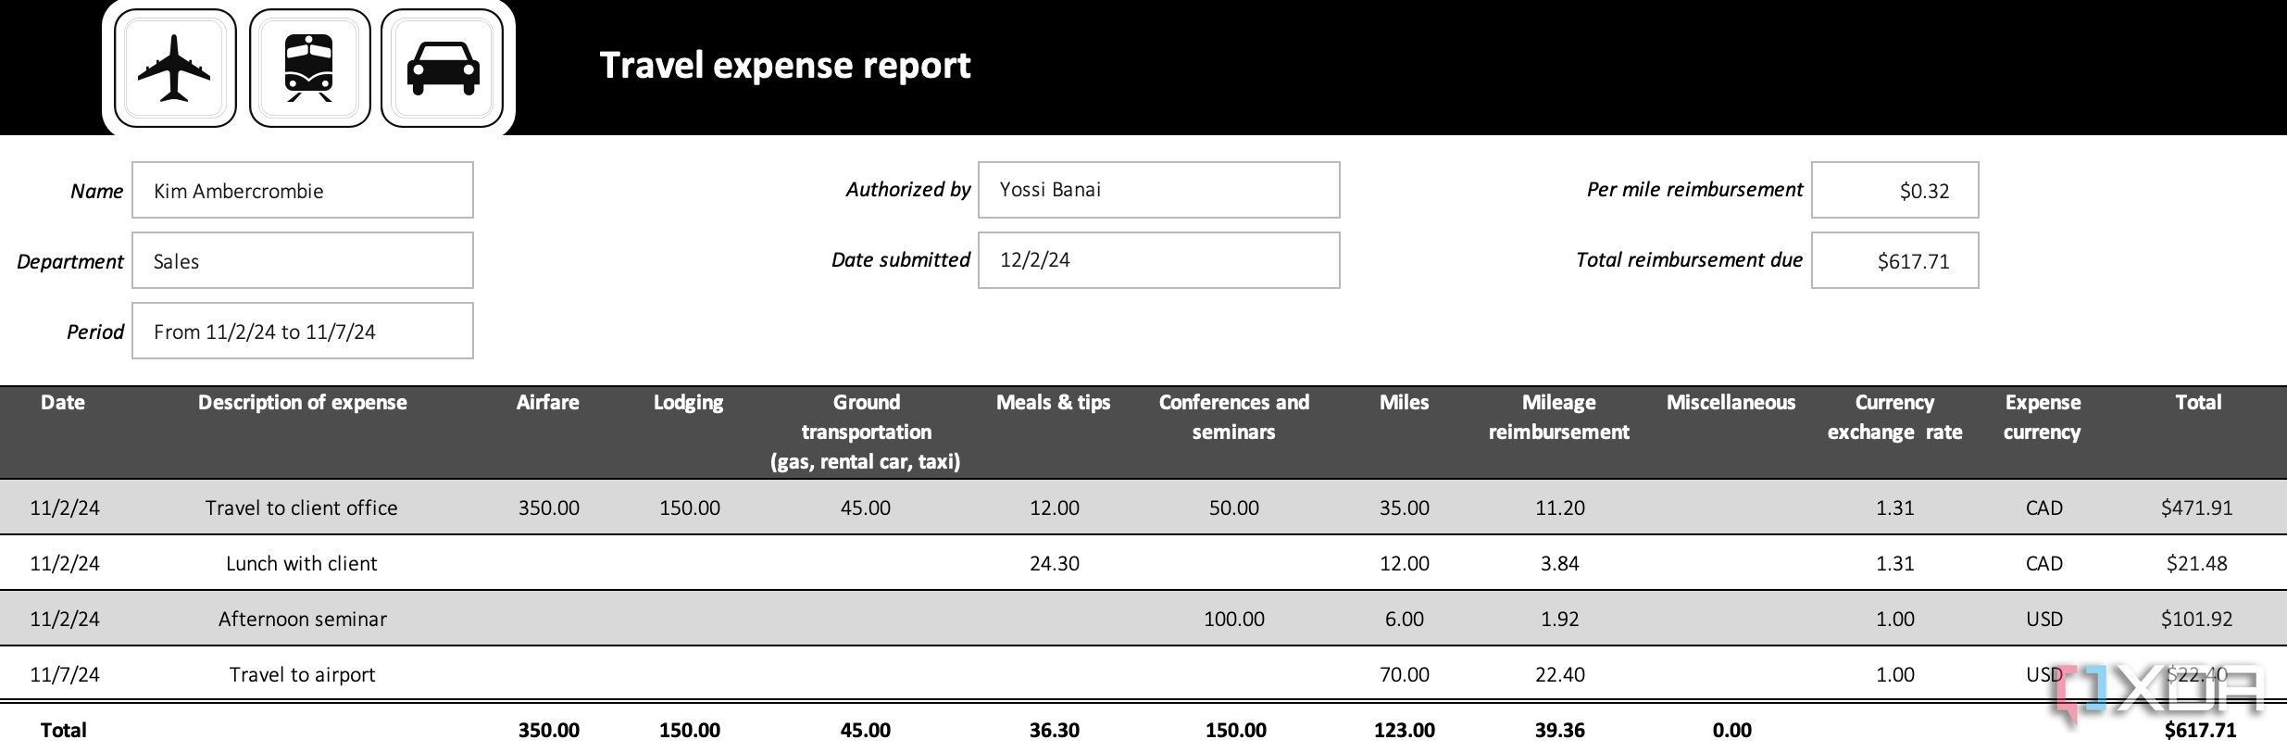Select the 11.20 mileage reimbursement cell

pos(1560,508)
